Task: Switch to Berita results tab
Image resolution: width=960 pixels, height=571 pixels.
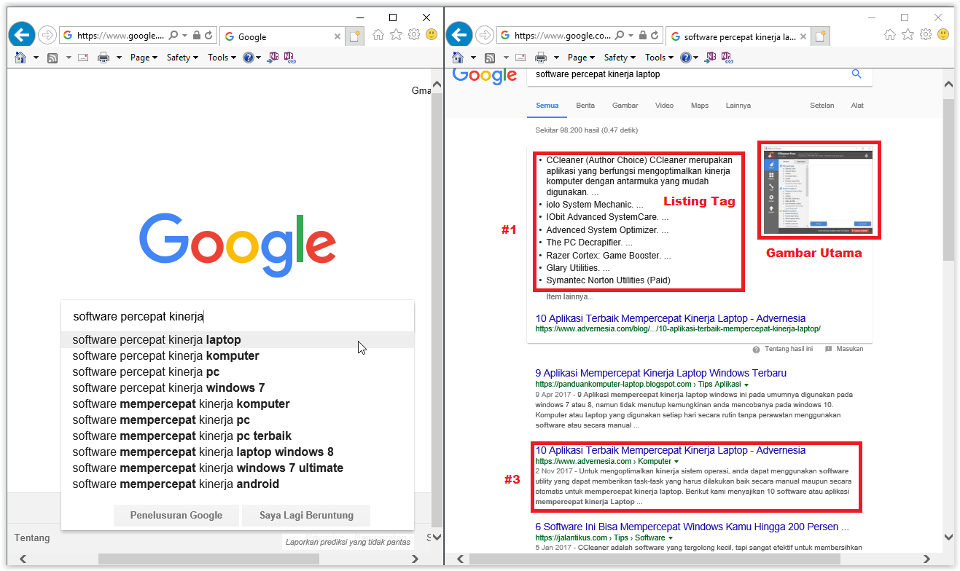Action: coord(585,106)
